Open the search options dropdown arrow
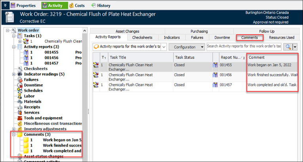Image resolution: width=303 pixels, height=162 pixels. pos(295,47)
